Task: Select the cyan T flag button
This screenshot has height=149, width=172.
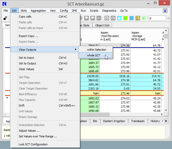Action: [119, 18]
